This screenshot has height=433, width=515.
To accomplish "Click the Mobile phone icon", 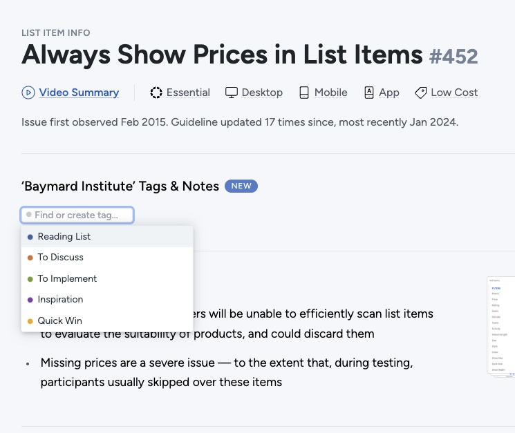I will (304, 93).
